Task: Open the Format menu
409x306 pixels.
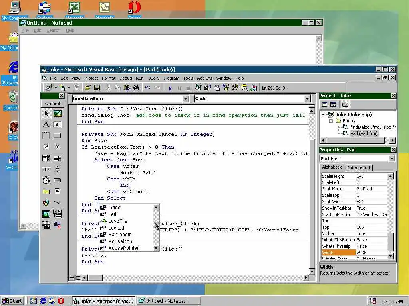Action: (x=109, y=78)
